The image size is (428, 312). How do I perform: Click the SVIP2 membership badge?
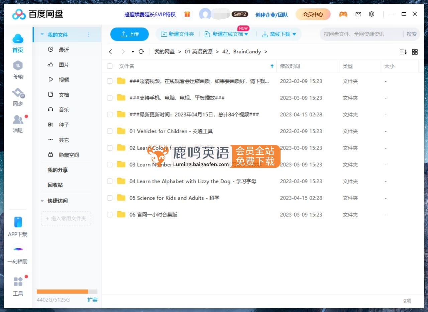point(240,14)
